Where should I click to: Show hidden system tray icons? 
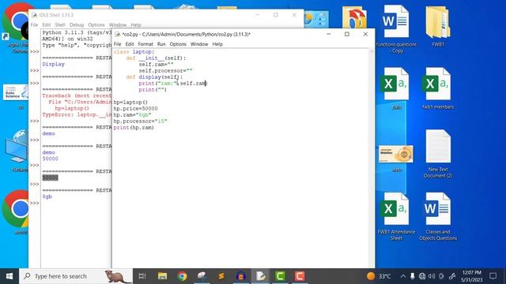click(402, 276)
